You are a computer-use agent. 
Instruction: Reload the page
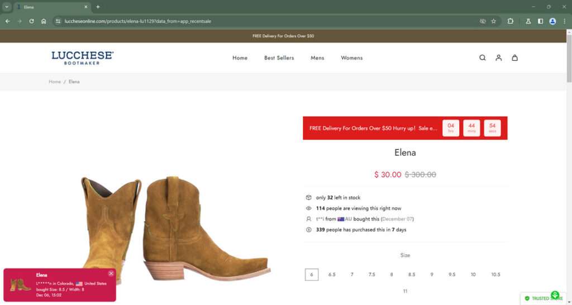tap(32, 21)
